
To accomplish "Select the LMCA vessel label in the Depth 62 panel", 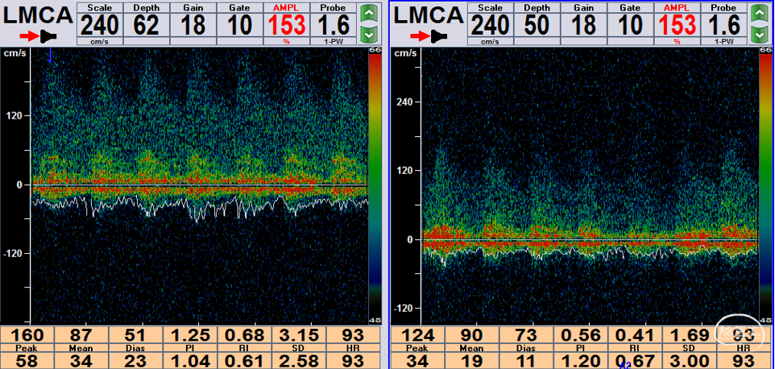I will coord(39,15).
